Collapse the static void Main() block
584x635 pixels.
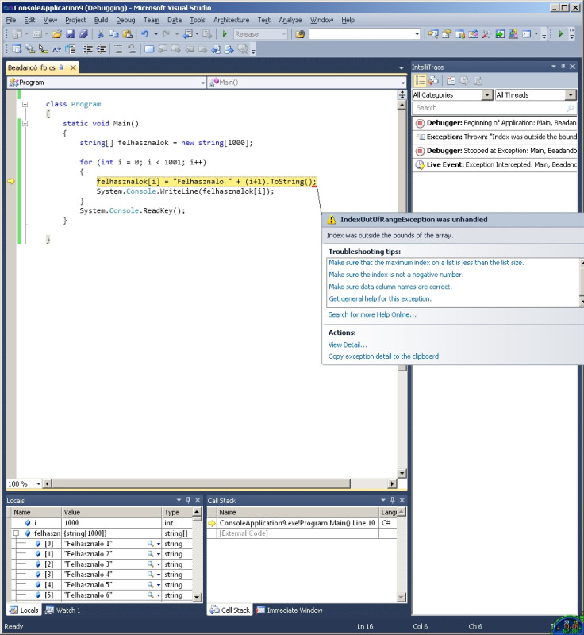25,124
